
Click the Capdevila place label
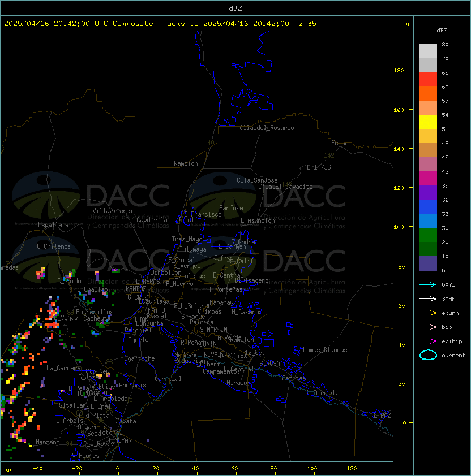152,220
